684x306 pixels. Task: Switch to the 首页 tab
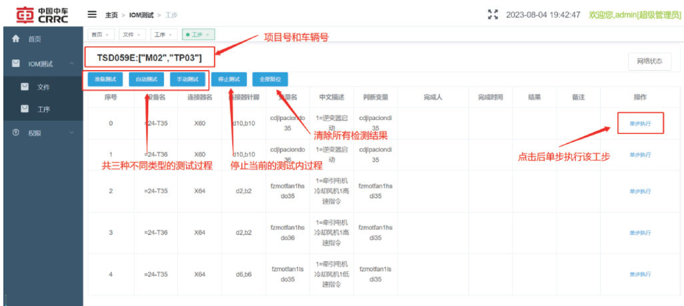97,34
